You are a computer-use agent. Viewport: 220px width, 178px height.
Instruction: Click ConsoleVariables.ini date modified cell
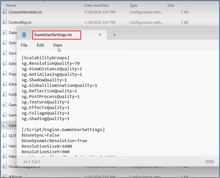point(100,12)
